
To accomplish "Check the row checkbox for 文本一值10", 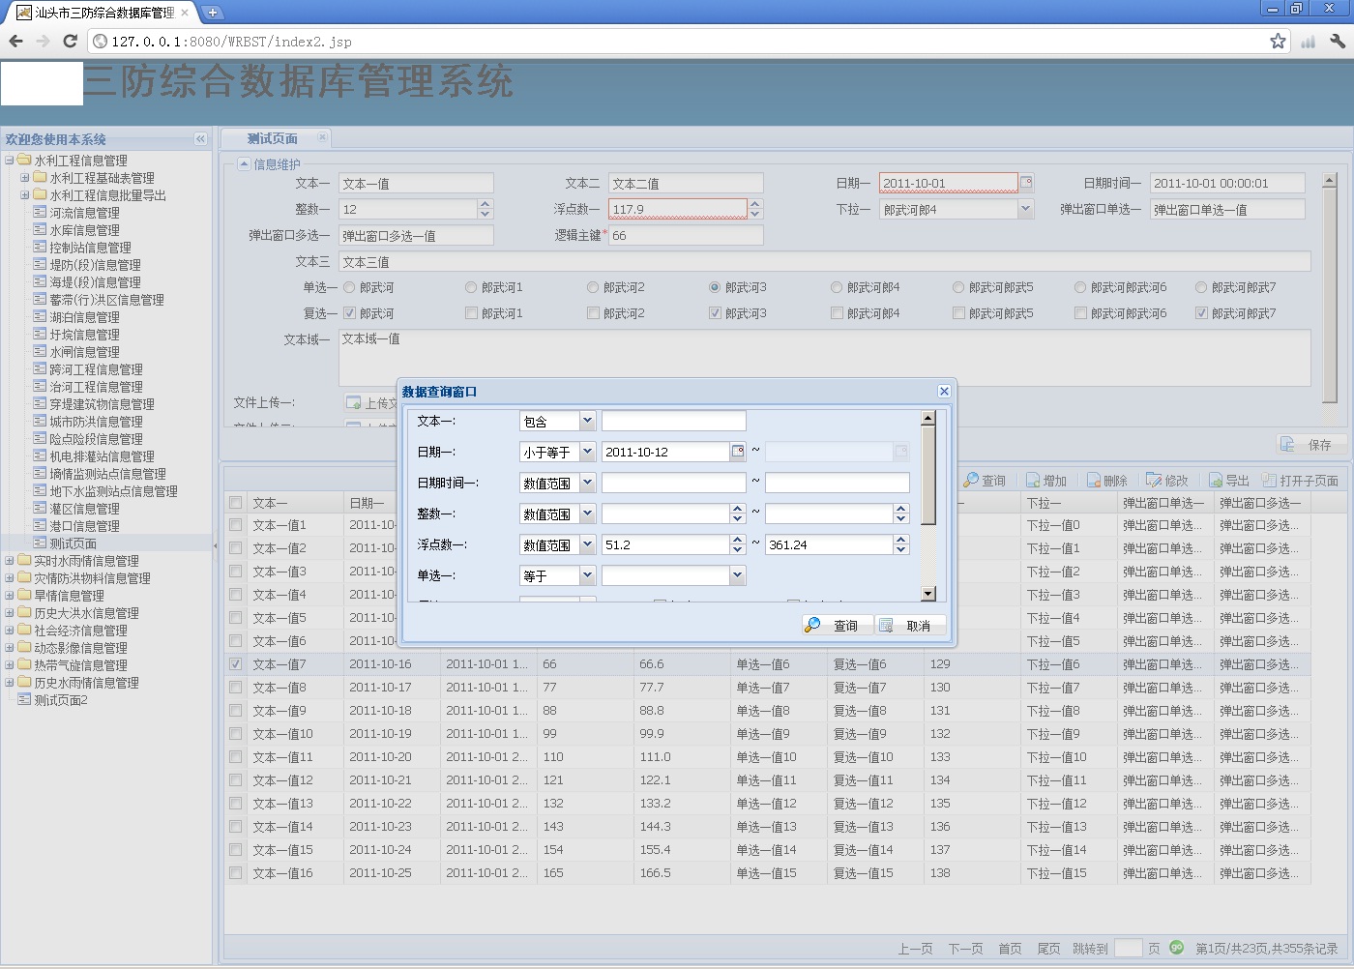I will pos(236,734).
